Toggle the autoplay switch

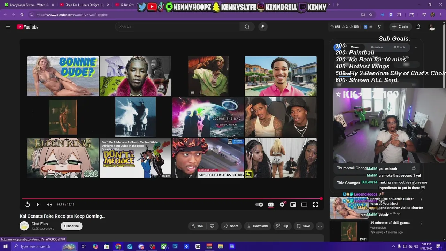(x=259, y=205)
